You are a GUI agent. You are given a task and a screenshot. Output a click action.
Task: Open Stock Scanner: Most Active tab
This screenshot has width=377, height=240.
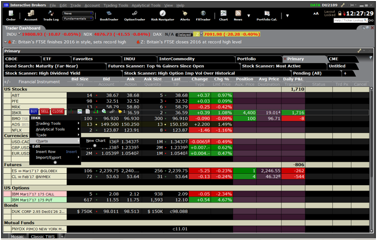[283, 66]
